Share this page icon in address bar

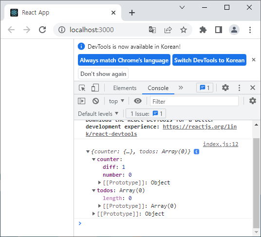[168, 30]
